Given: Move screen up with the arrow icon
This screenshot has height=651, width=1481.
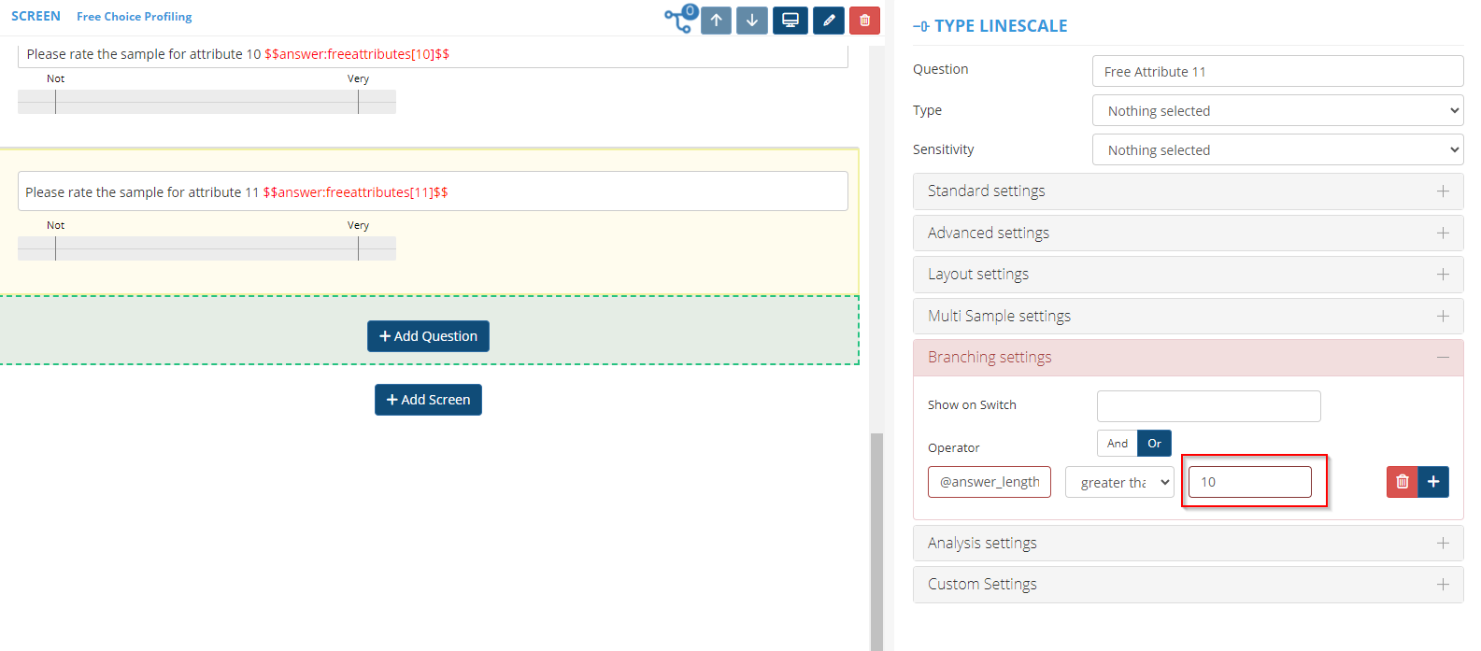Looking at the screenshot, I should tap(716, 21).
